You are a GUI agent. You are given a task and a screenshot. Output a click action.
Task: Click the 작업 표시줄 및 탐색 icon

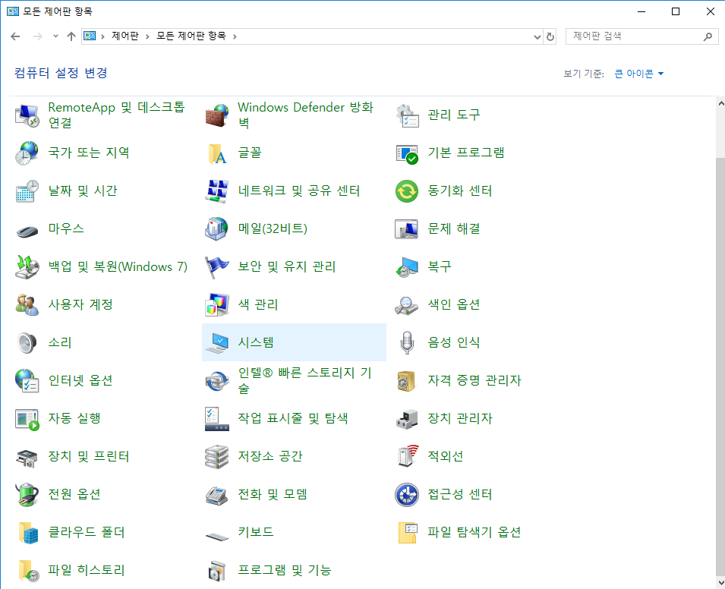coord(217,418)
